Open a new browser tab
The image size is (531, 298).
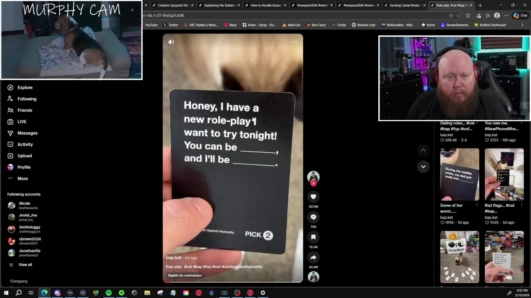[x=480, y=5]
